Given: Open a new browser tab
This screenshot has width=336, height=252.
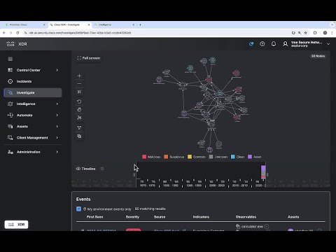Looking at the screenshot, I should (140, 24).
